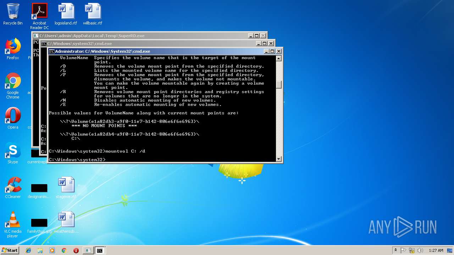The height and width of the screenshot is (255, 454).
Task: Open the Recycle Bin desktop icon
Action: 13,14
